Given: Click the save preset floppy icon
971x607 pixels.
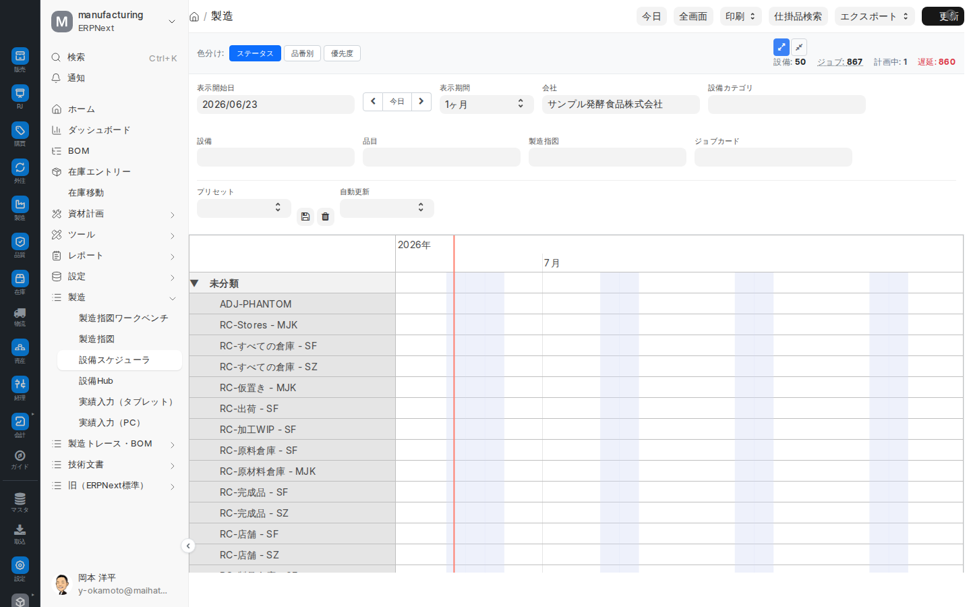Looking at the screenshot, I should [x=305, y=216].
